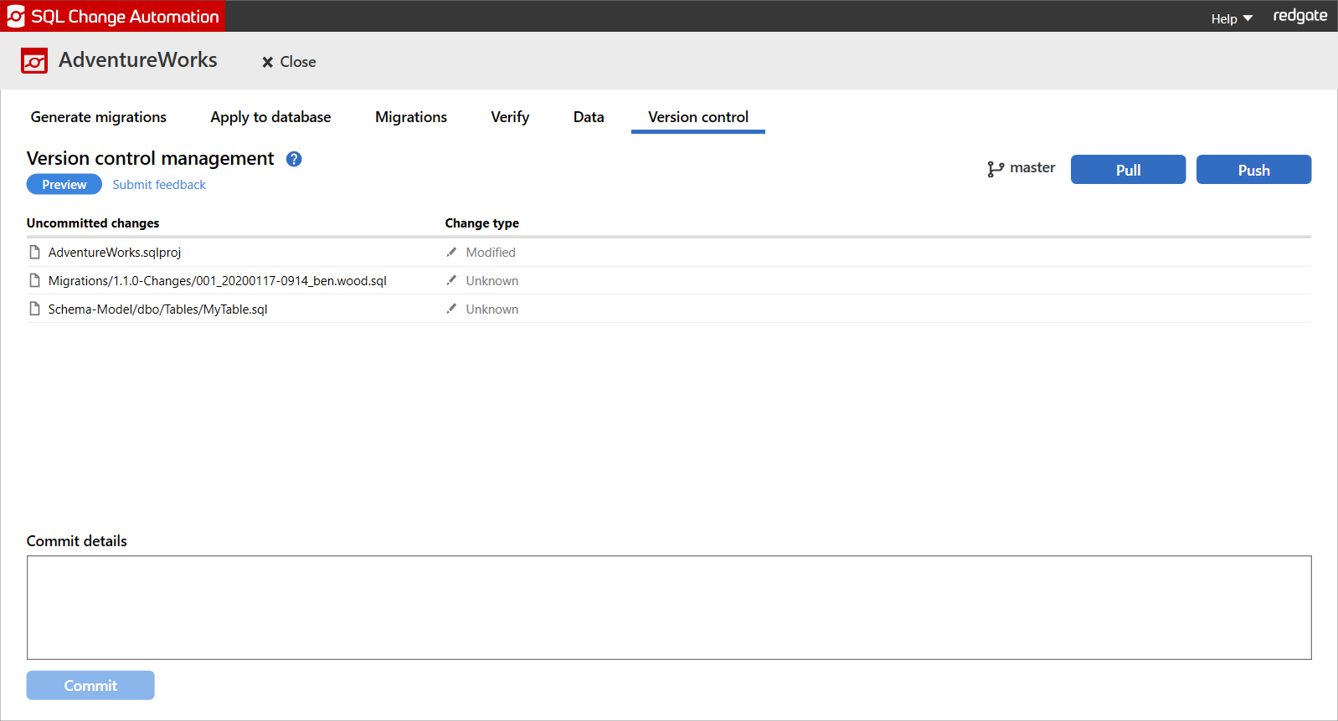Click the AdventureWorks project logo icon
Screen dimensions: 1338x721
click(34, 61)
